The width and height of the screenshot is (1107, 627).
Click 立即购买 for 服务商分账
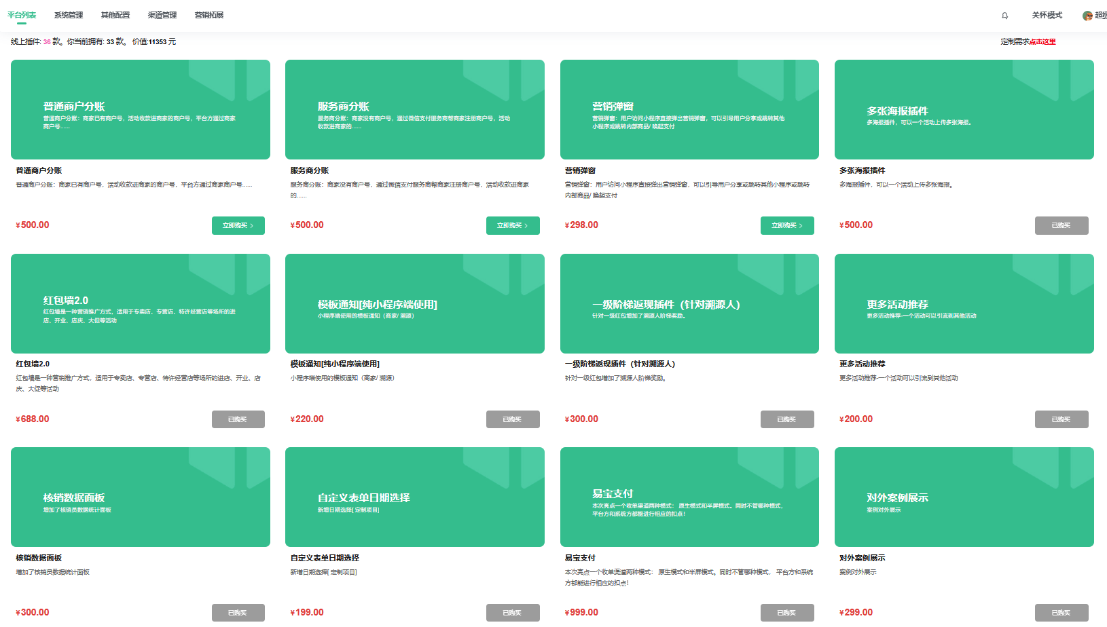512,225
